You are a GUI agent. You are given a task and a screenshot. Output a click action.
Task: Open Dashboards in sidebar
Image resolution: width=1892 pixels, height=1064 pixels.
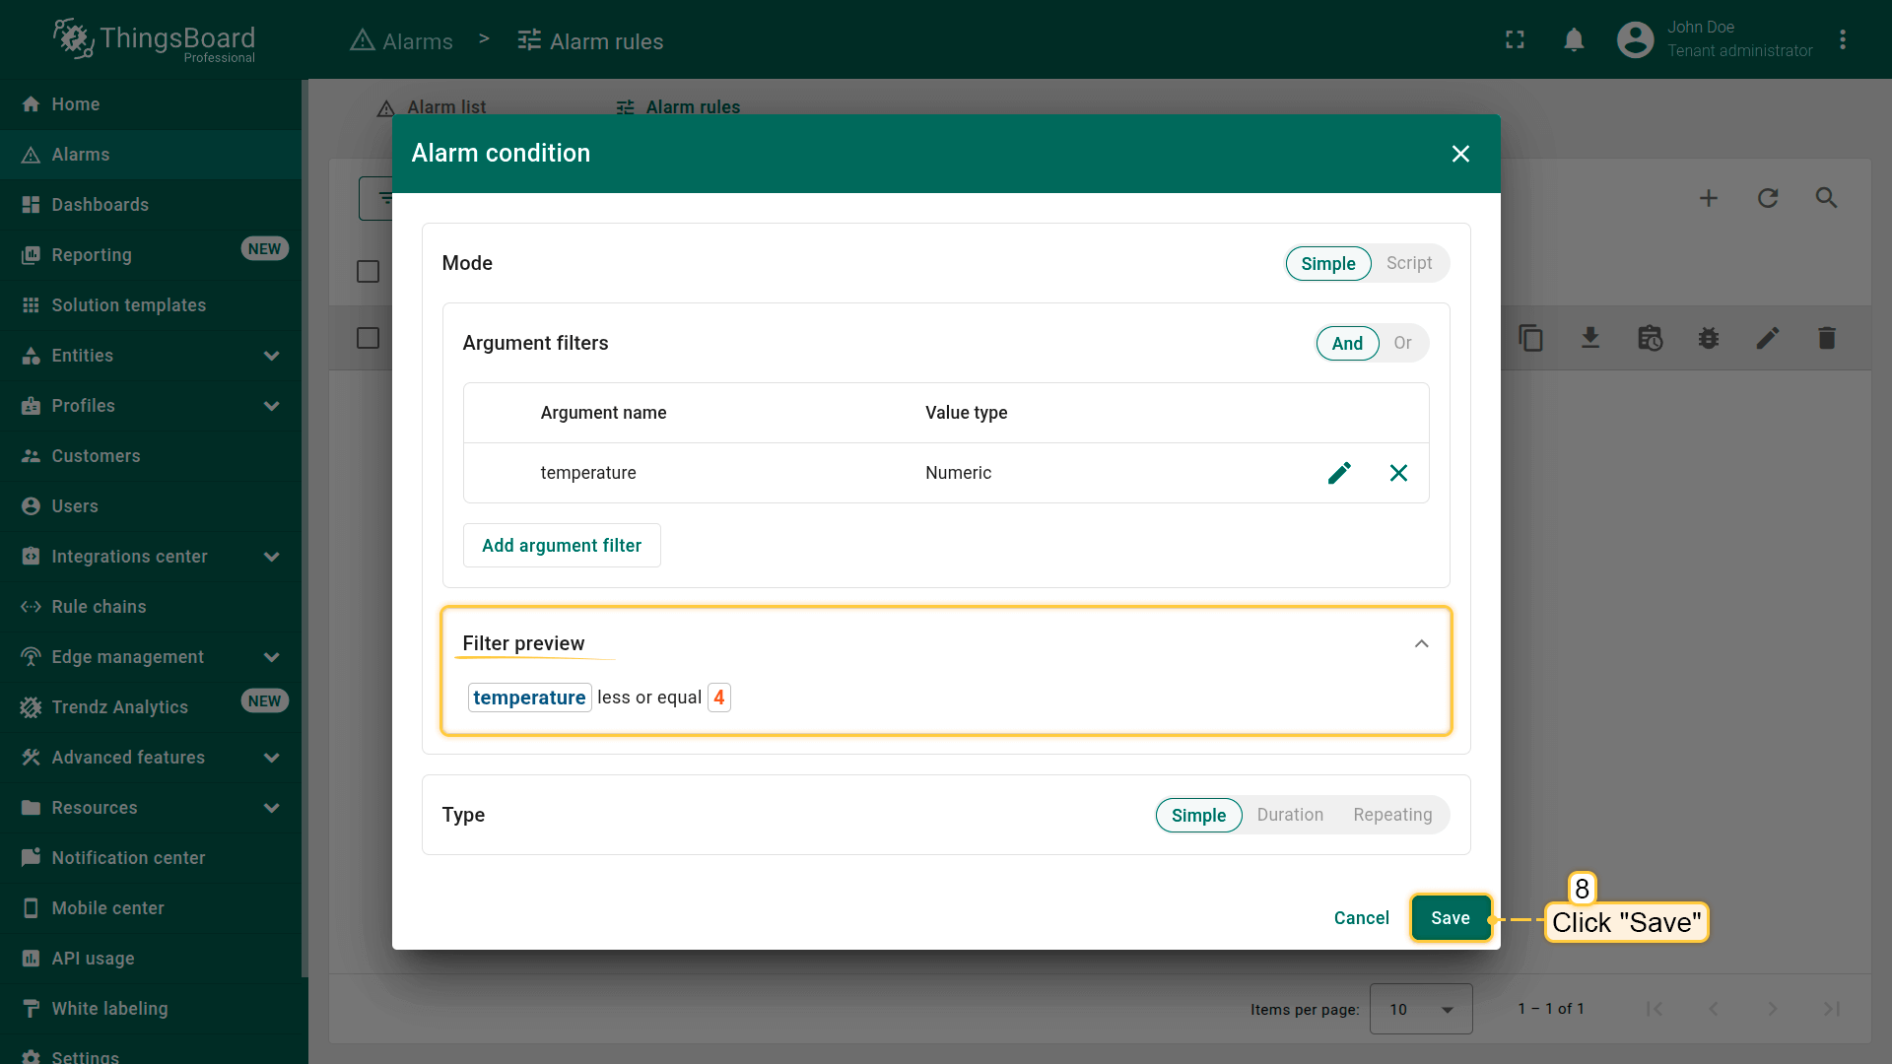pyautogui.click(x=100, y=205)
